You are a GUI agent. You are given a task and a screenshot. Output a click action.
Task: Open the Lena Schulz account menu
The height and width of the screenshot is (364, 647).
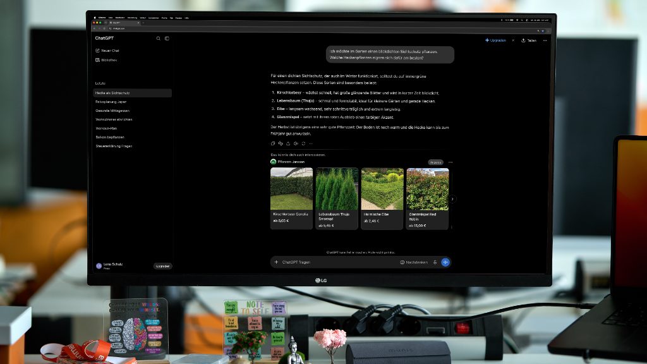tap(110, 266)
